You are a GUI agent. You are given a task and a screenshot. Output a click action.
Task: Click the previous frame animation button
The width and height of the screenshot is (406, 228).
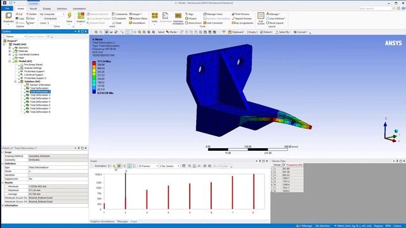point(110,166)
